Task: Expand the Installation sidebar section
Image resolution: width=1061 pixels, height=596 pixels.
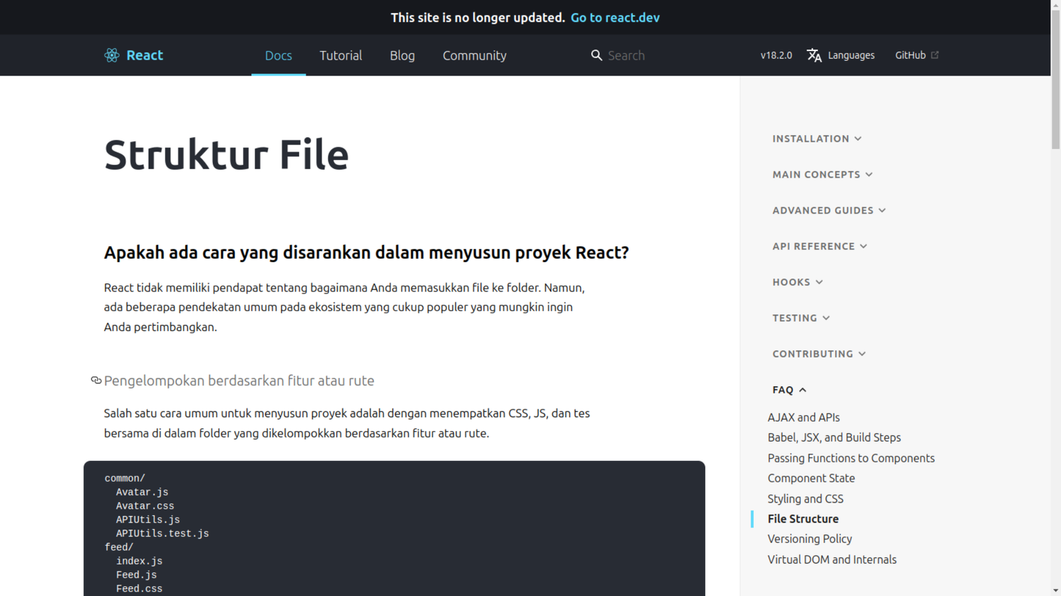Action: [x=816, y=138]
